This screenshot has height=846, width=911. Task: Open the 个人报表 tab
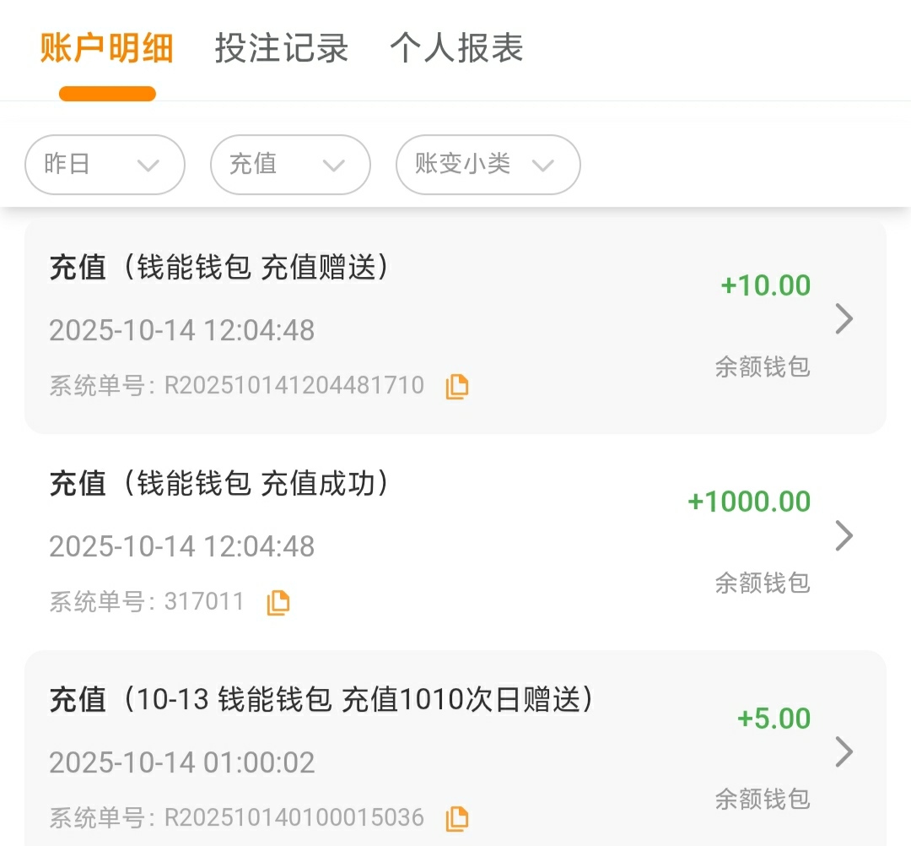[x=456, y=49]
